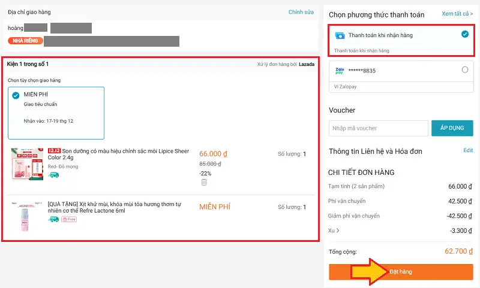The image size is (480, 288).
Task: Click free shipping truck icon under Refre gift
Action: click(53, 219)
